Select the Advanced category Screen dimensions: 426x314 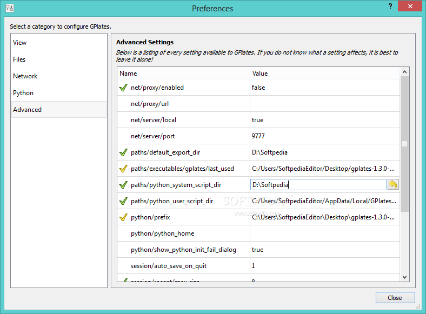[x=59, y=110]
